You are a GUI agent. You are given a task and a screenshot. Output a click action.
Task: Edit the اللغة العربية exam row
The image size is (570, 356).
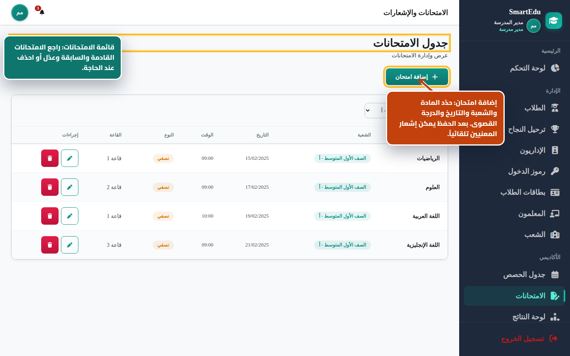tap(70, 216)
